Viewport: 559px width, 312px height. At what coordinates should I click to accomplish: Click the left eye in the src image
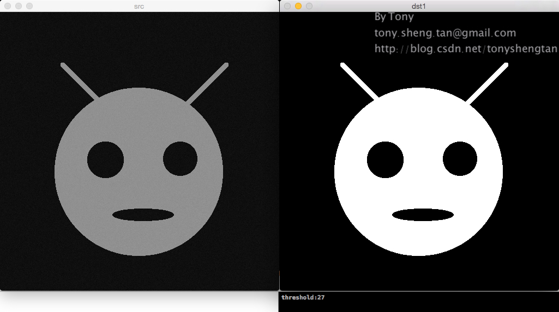click(105, 160)
